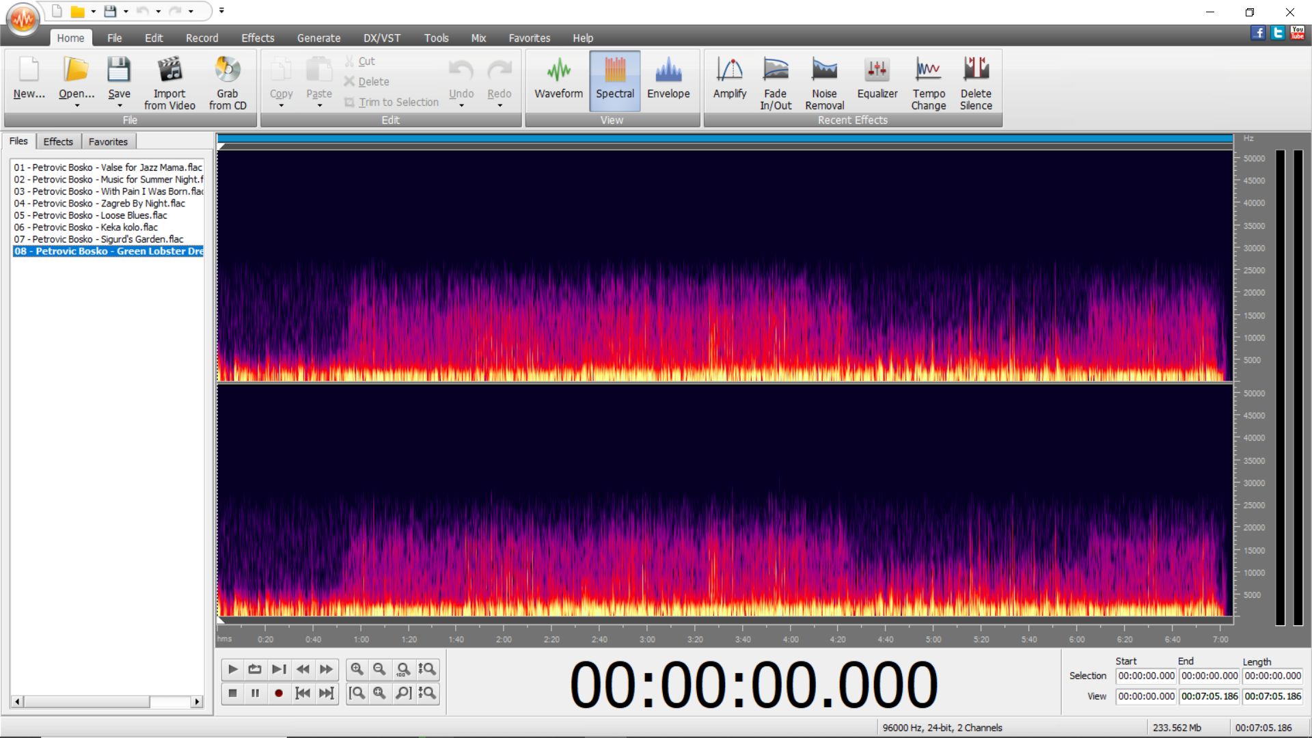Open the Effects ribbon tab
This screenshot has width=1312, height=738.
tap(257, 38)
